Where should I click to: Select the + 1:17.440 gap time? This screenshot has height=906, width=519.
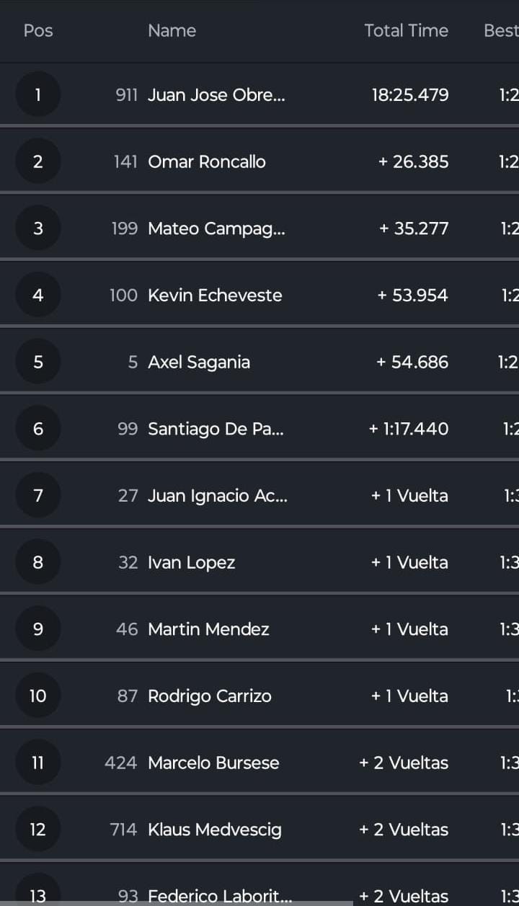[408, 429]
